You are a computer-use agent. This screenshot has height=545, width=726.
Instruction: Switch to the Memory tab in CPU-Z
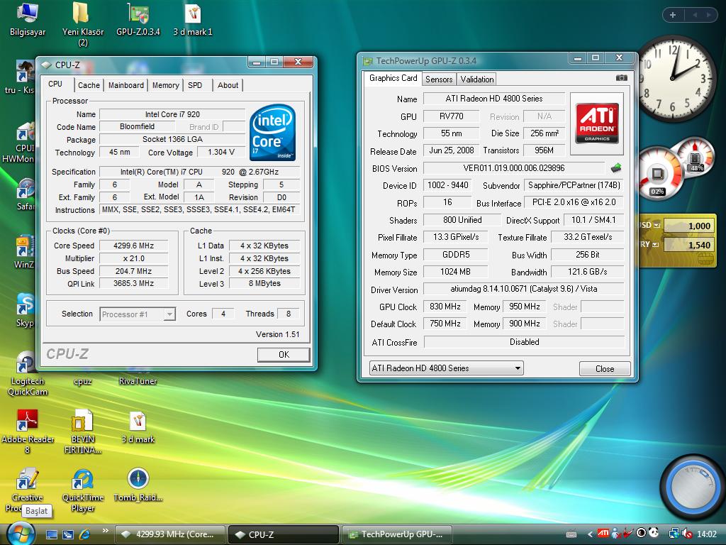pyautogui.click(x=165, y=85)
